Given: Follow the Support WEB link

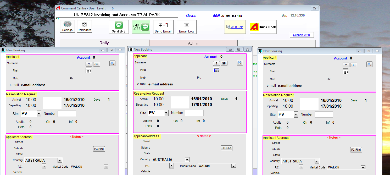Looking at the screenshot, I should [x=302, y=35].
